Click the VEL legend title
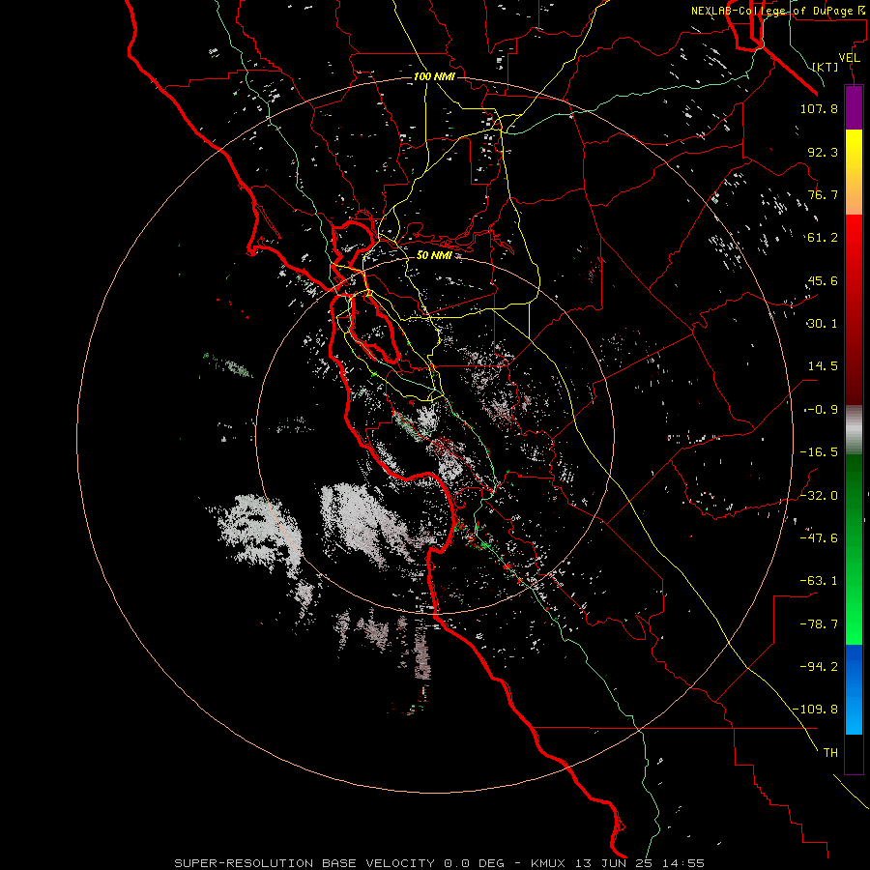Viewport: 870px width, 870px height. (849, 58)
